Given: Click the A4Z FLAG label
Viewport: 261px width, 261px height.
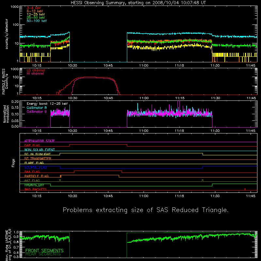Looking at the screenshot, I should [32, 180].
